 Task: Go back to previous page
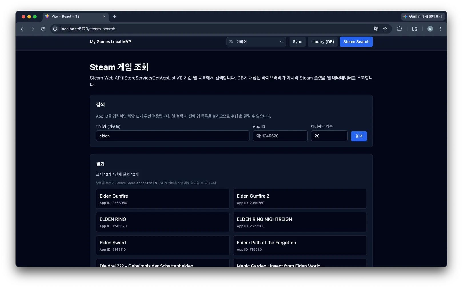pyautogui.click(x=22, y=29)
